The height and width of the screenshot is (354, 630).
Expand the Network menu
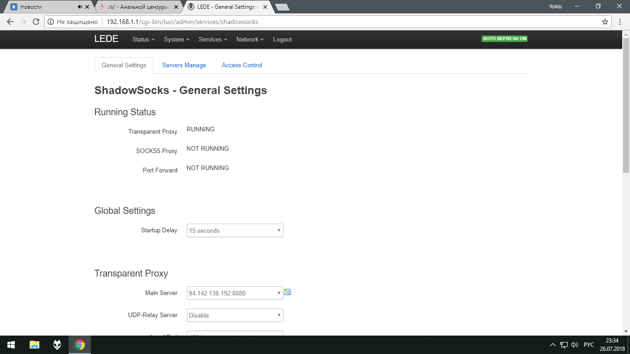pos(250,40)
